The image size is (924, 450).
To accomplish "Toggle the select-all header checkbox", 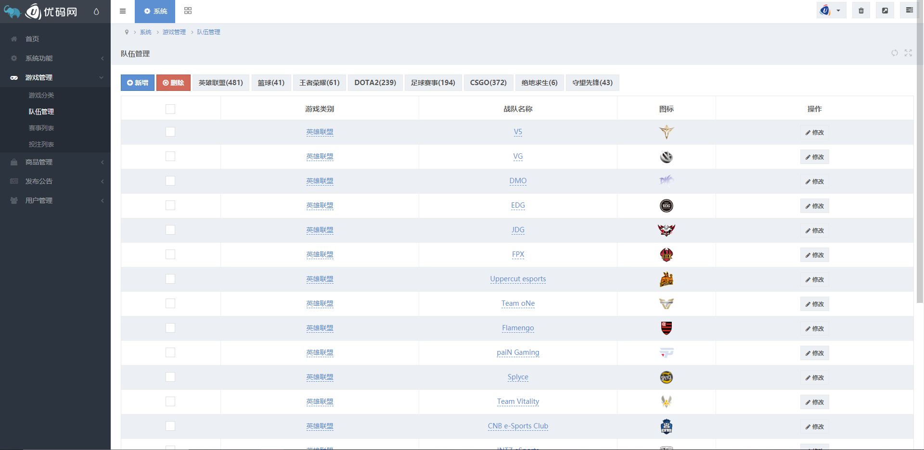I will pos(170,109).
